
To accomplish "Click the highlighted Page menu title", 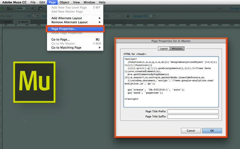I will 52,2.
